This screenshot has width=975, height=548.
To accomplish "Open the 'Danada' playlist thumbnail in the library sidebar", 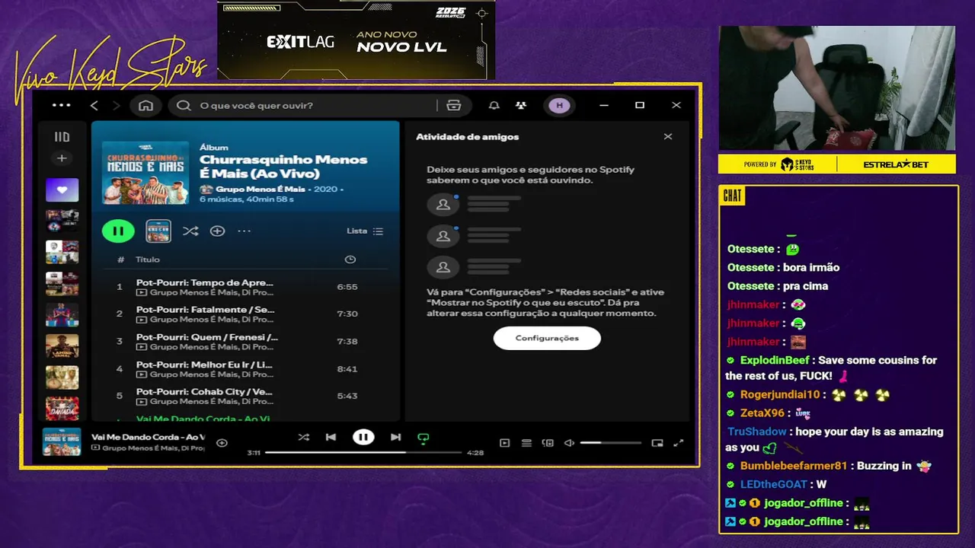I will coord(62,409).
